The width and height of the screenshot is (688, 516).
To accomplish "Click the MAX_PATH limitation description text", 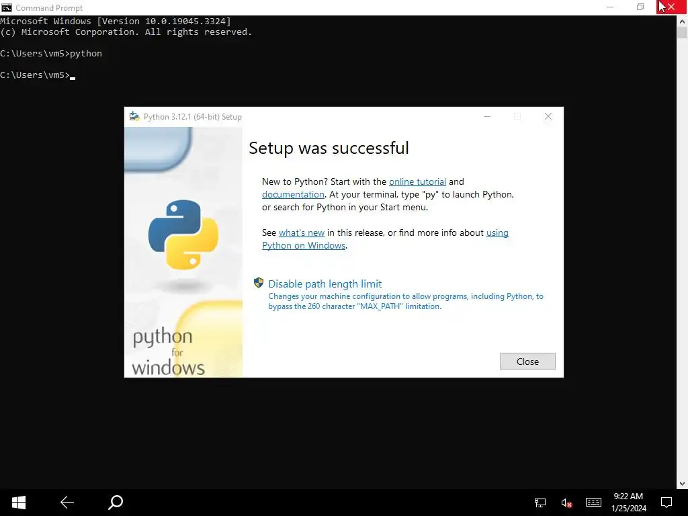I will click(406, 301).
